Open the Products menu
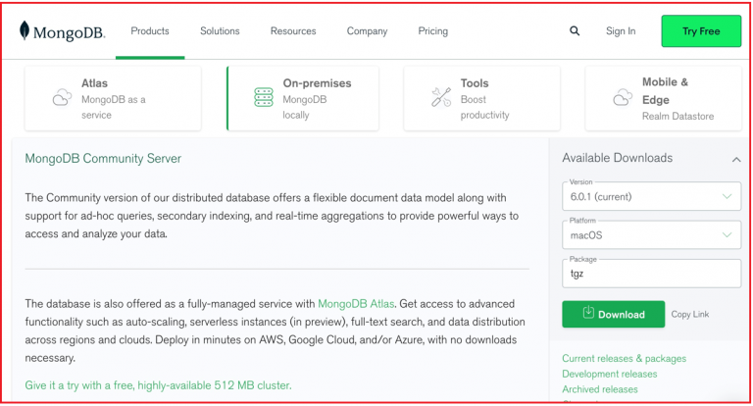The image size is (753, 406). click(150, 31)
